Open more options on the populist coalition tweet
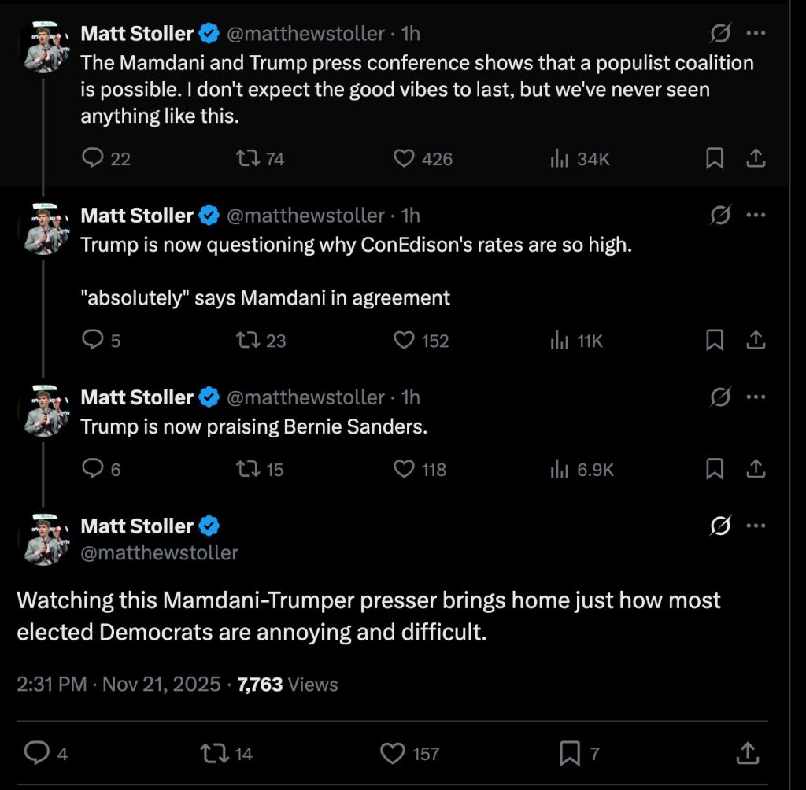This screenshot has width=806, height=790. point(756,33)
